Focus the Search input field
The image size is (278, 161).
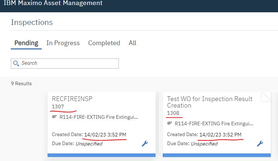(x=68, y=63)
